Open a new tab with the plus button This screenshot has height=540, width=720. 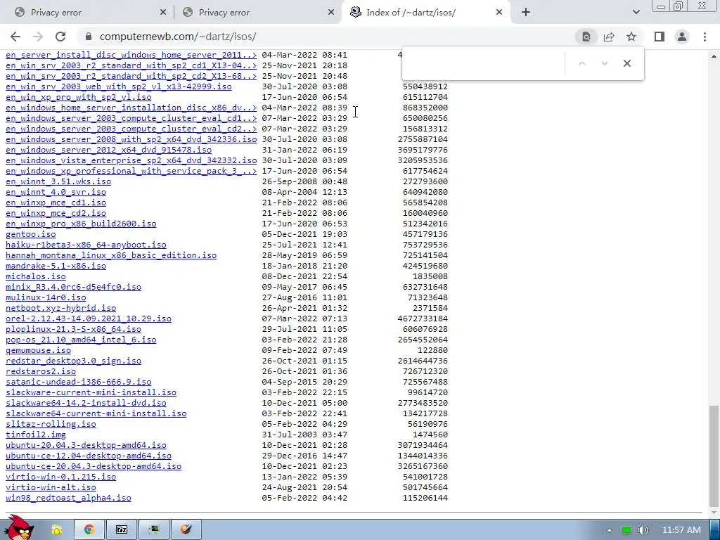point(526,13)
